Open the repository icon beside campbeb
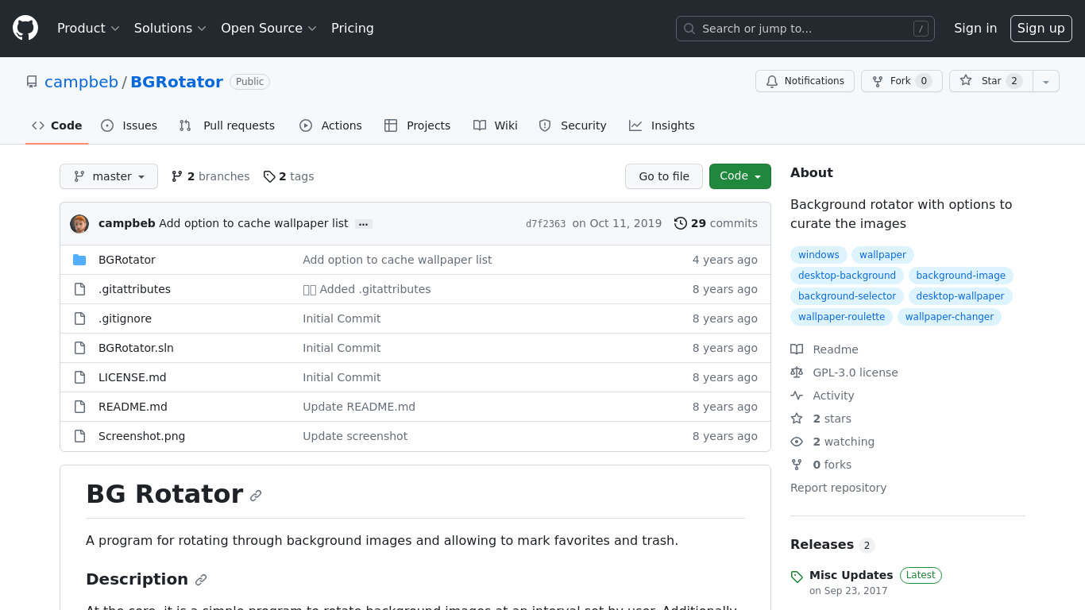 [x=32, y=82]
